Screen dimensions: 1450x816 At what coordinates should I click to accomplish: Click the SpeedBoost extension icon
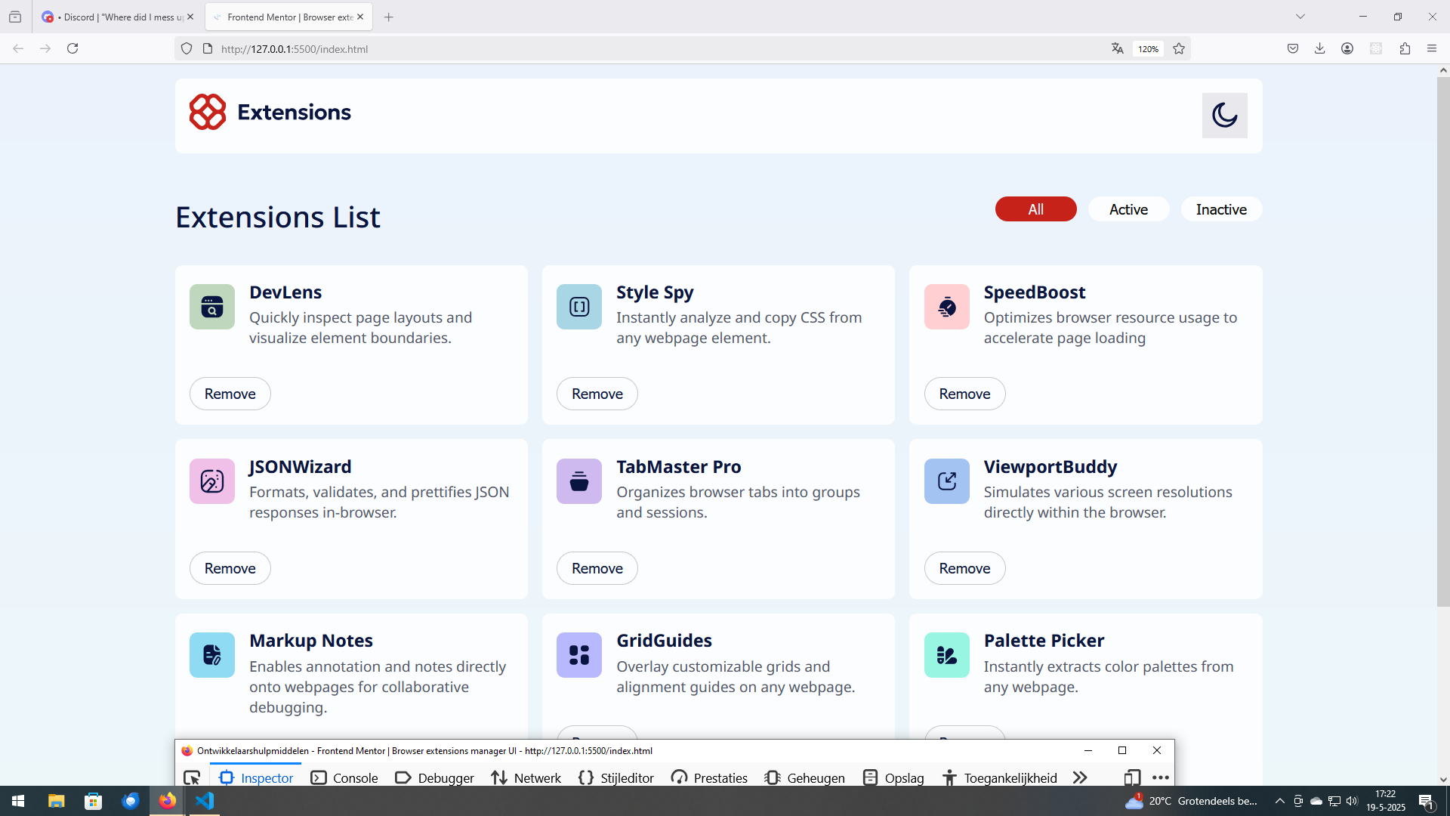946,307
